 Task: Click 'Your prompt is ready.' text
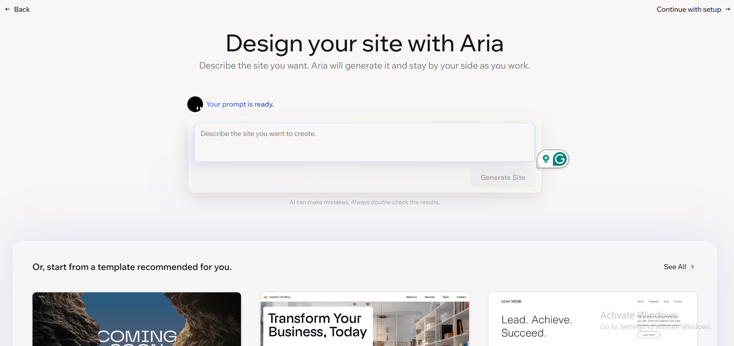click(240, 104)
